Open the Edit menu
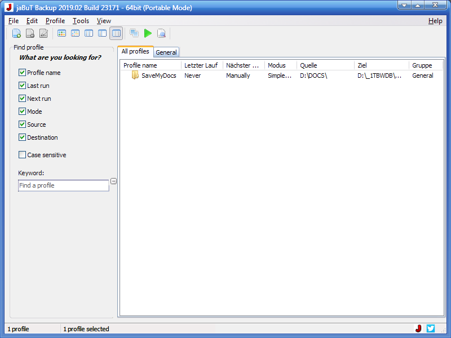 [x=32, y=21]
